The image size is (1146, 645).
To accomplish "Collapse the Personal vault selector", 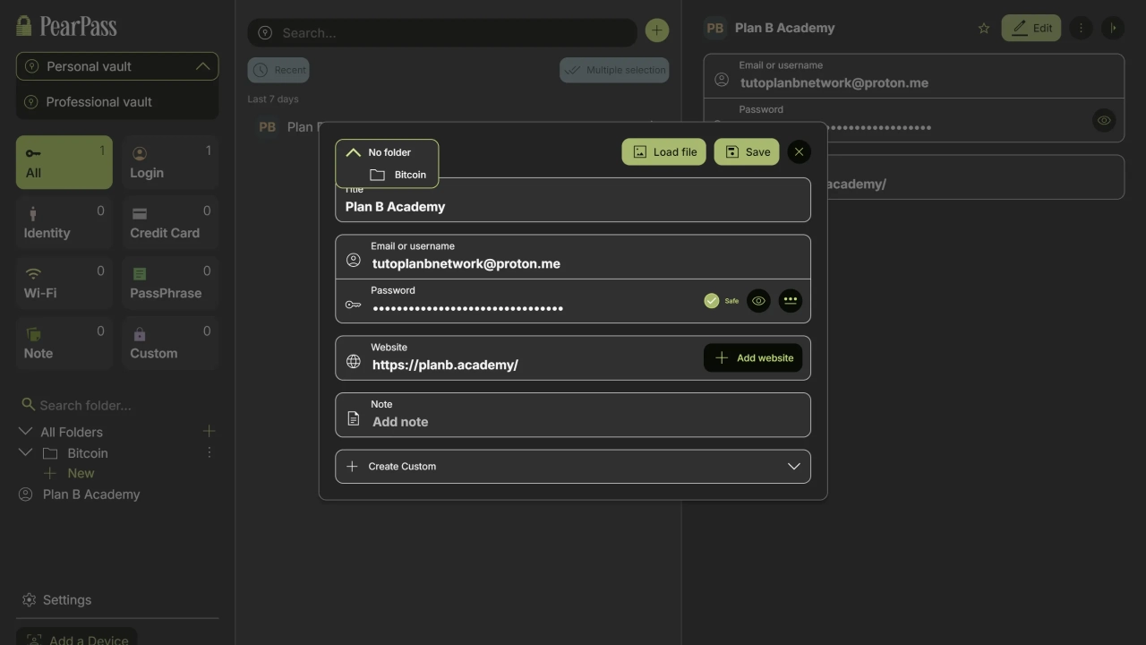I will (x=202, y=66).
